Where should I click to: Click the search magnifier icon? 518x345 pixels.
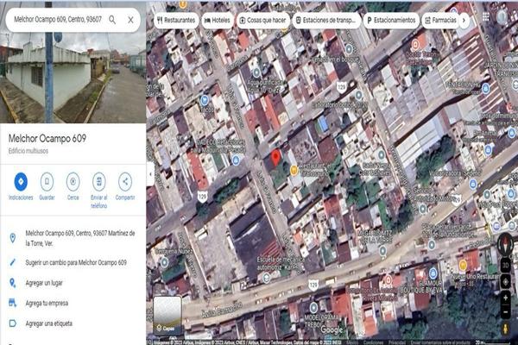(x=112, y=20)
